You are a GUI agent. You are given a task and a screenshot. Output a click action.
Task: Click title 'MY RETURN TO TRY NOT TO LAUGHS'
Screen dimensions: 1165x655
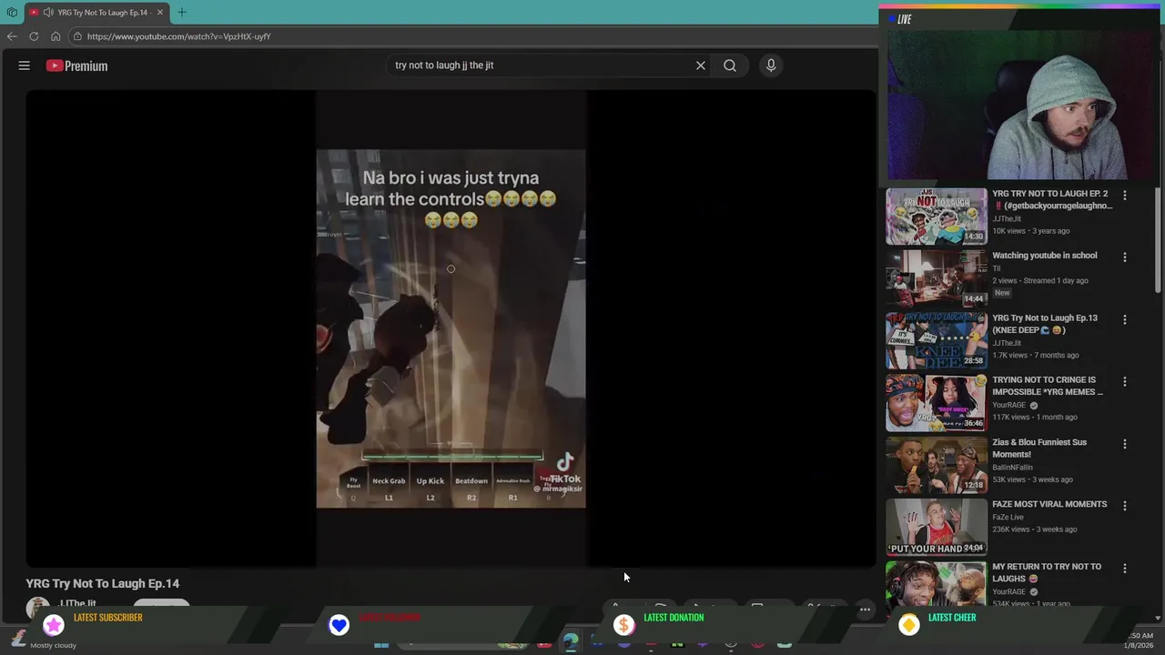pos(1047,572)
